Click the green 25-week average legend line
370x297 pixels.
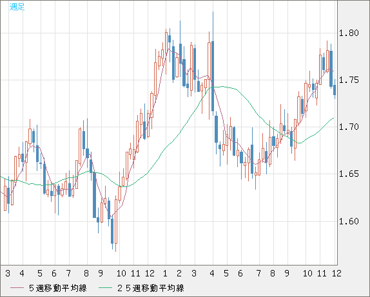105,288
